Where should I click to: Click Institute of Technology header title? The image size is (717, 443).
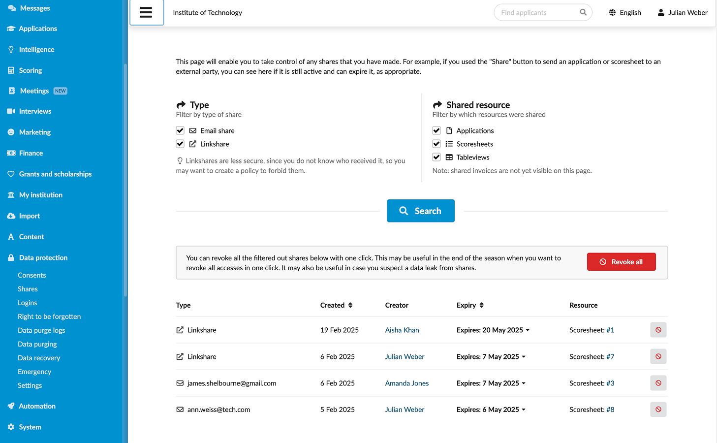[208, 13]
